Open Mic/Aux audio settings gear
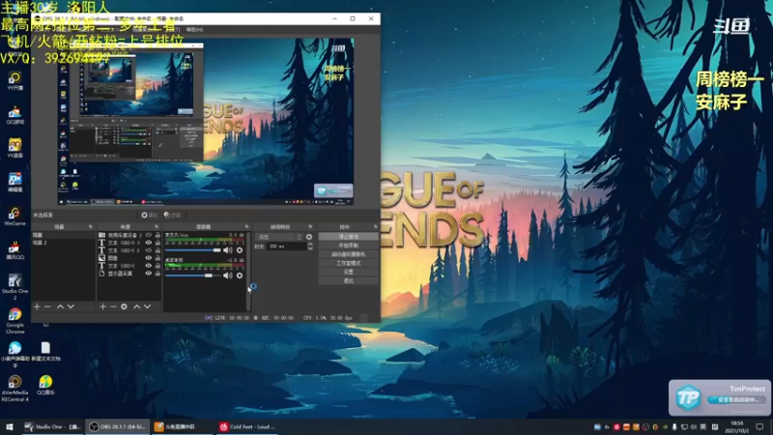 tap(240, 250)
